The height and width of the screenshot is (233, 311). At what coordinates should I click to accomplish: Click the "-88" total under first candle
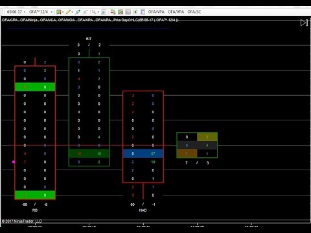pos(25,205)
